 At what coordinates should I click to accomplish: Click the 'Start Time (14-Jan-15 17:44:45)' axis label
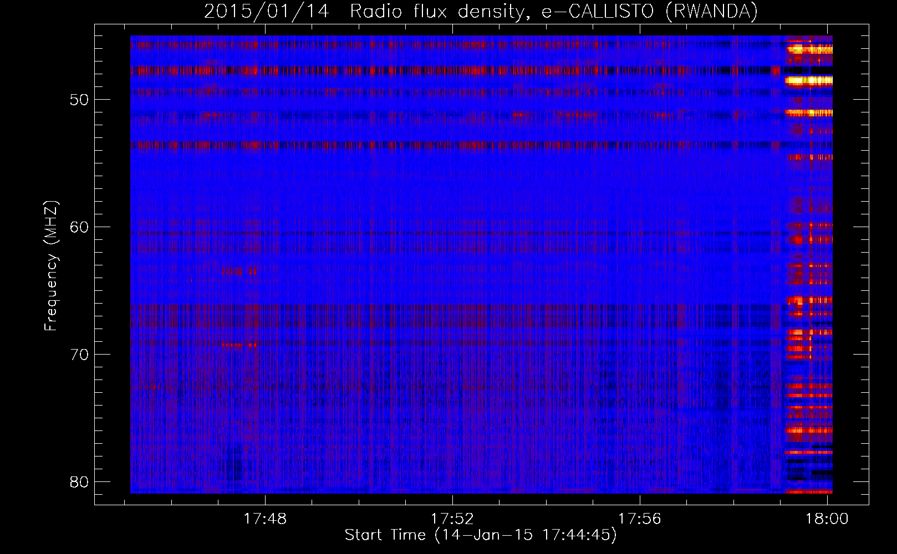(x=481, y=535)
